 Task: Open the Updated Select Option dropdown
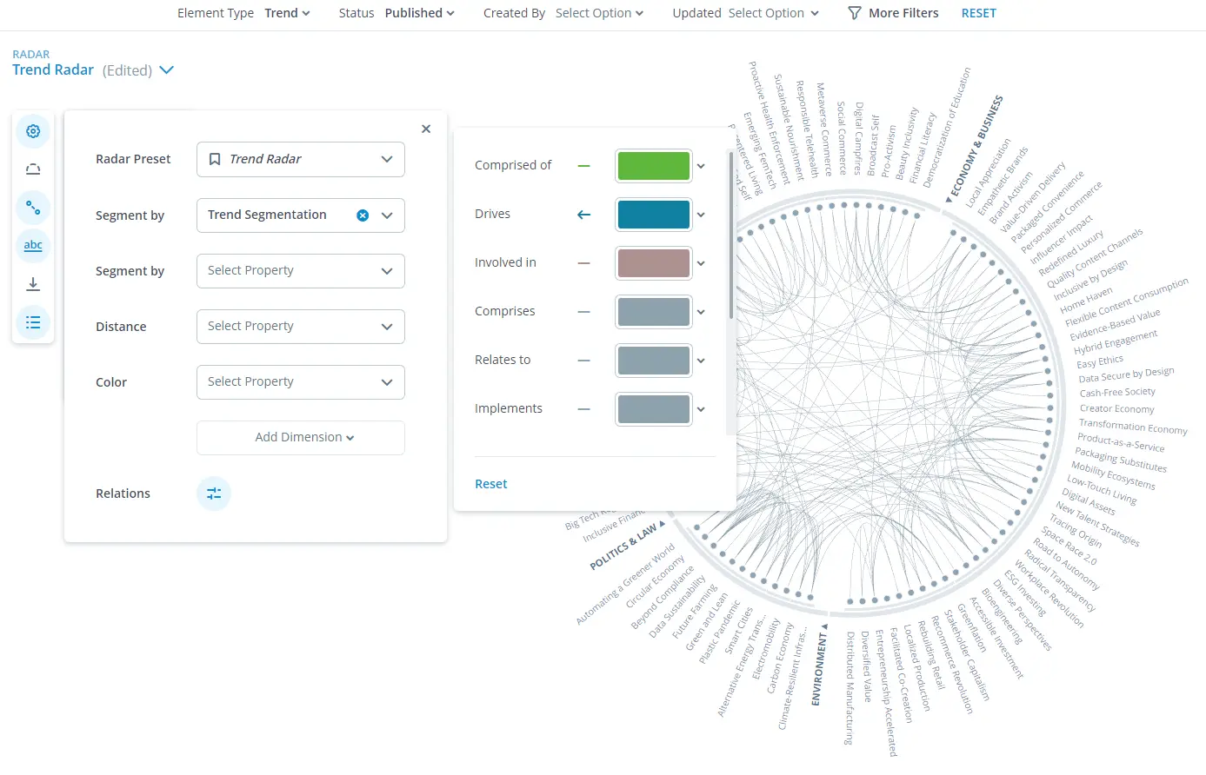point(774,13)
